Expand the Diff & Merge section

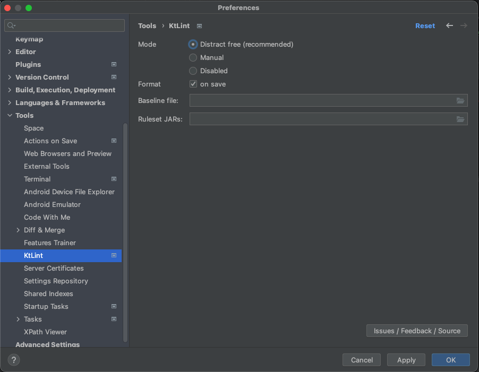17,230
